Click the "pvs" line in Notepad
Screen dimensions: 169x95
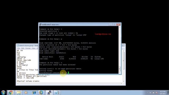(x=18, y=52)
